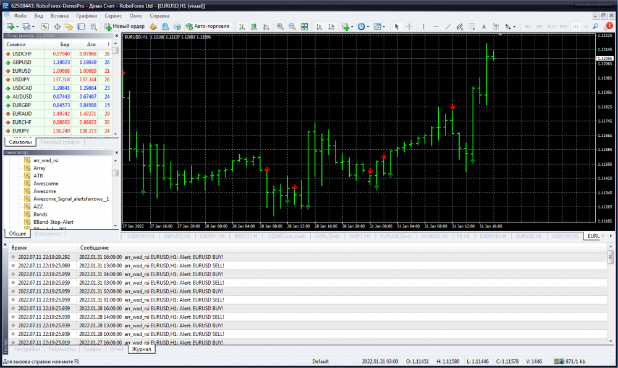Open the Вставка menu
The width and height of the screenshot is (618, 368).
[x=59, y=16]
